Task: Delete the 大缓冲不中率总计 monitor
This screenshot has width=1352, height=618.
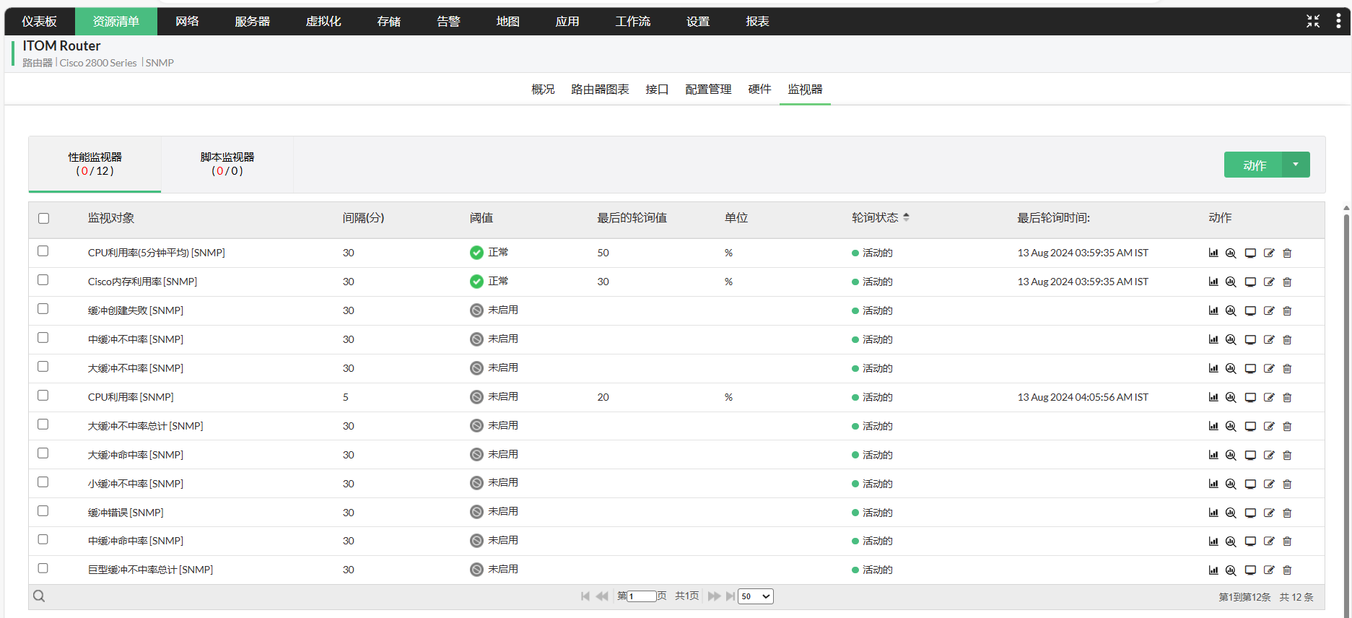Action: point(1287,426)
